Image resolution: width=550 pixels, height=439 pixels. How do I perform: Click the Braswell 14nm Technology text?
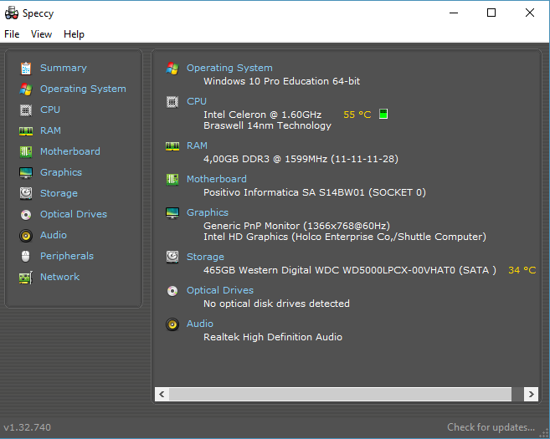267,125
